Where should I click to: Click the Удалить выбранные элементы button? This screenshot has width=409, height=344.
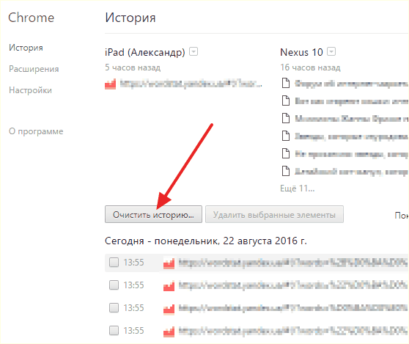(x=274, y=215)
